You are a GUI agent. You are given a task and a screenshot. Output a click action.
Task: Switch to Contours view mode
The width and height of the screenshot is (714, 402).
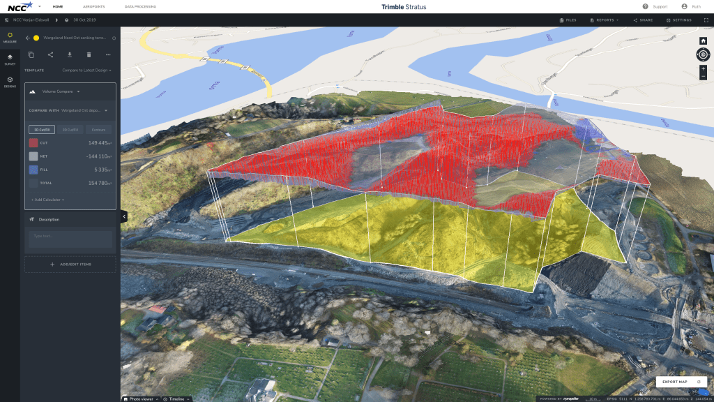click(98, 129)
